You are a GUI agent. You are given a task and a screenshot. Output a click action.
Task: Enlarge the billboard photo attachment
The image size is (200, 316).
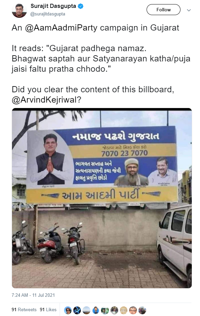tap(102, 198)
